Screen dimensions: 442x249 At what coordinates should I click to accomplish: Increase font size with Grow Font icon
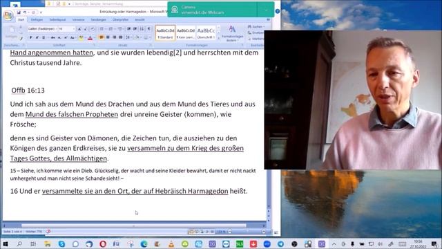point(79,29)
